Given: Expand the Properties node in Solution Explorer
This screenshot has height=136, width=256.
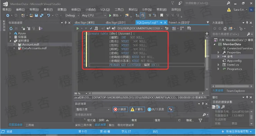Looking at the screenshot, I should [218, 52].
